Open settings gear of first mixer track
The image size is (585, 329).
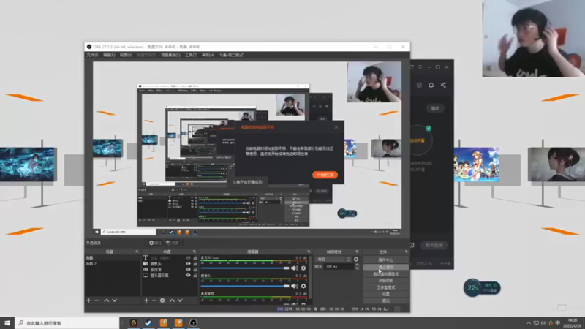[x=303, y=268]
